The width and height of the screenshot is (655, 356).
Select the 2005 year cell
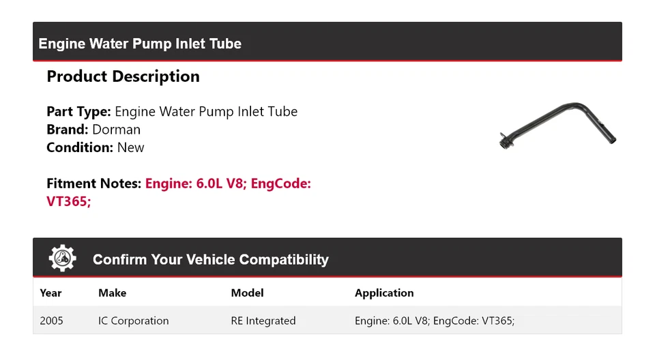click(51, 321)
